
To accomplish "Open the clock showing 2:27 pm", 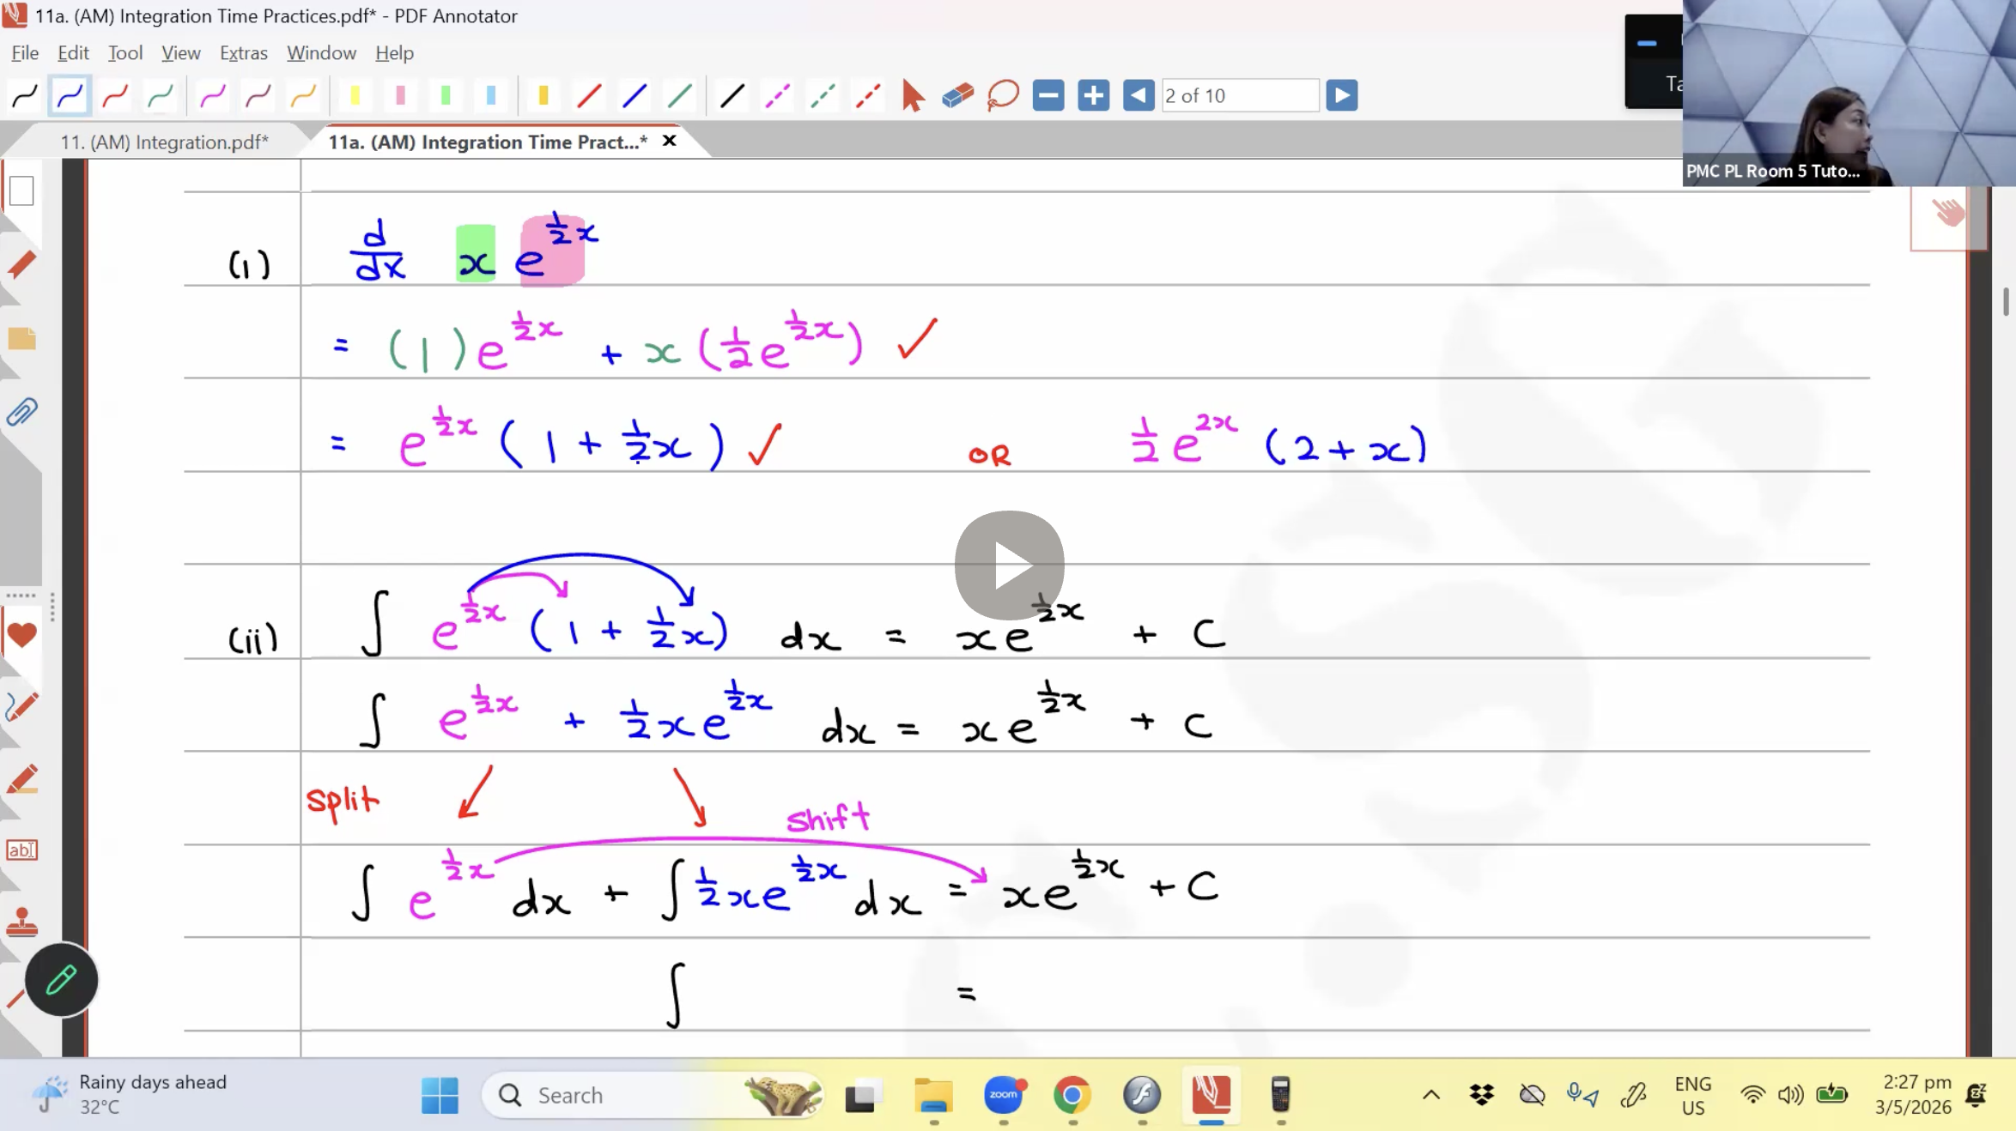I will (x=1912, y=1095).
